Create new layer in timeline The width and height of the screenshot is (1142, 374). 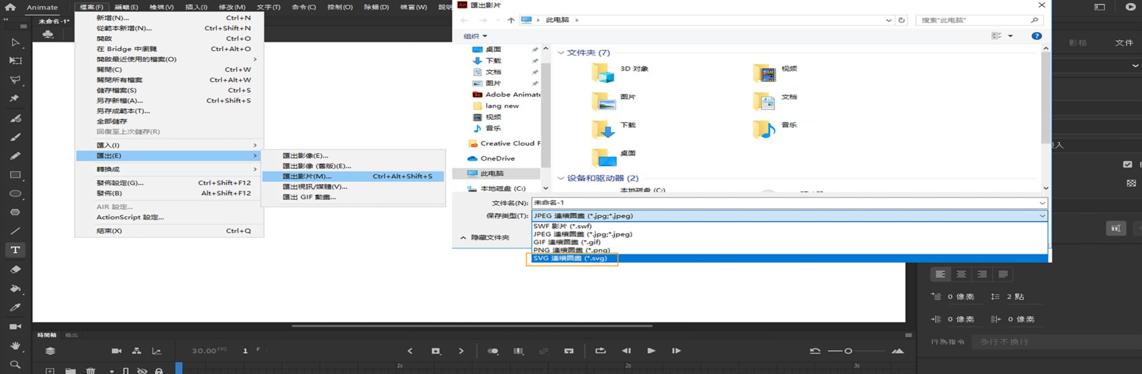point(50,370)
